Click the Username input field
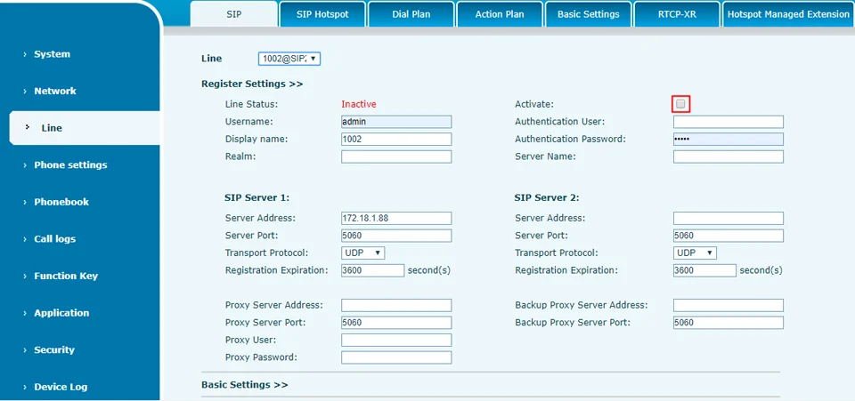Viewport: 855px width, 401px height. (x=396, y=122)
